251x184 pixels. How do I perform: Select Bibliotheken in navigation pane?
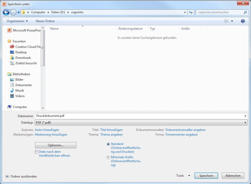click(19, 74)
